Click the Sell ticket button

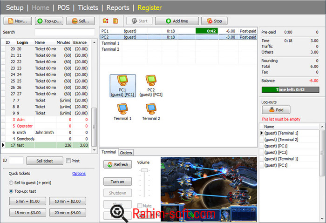tap(44, 161)
